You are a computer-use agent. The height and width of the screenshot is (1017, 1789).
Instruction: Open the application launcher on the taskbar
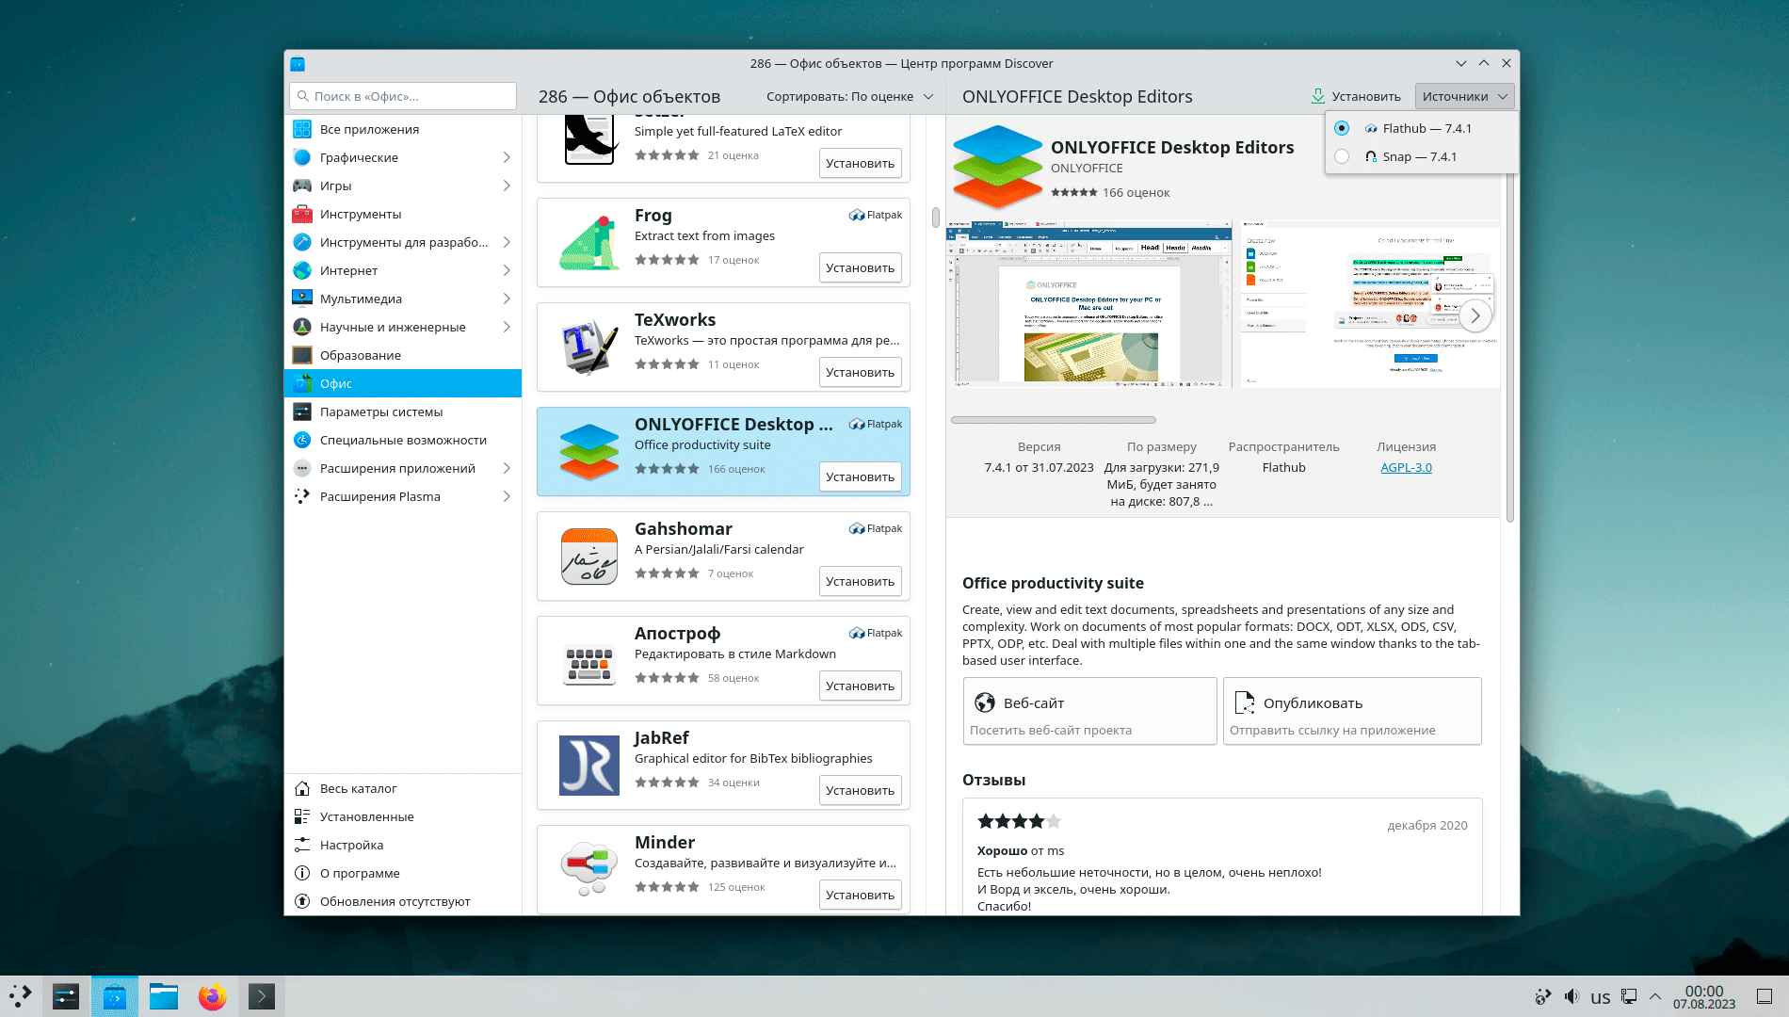click(x=21, y=996)
